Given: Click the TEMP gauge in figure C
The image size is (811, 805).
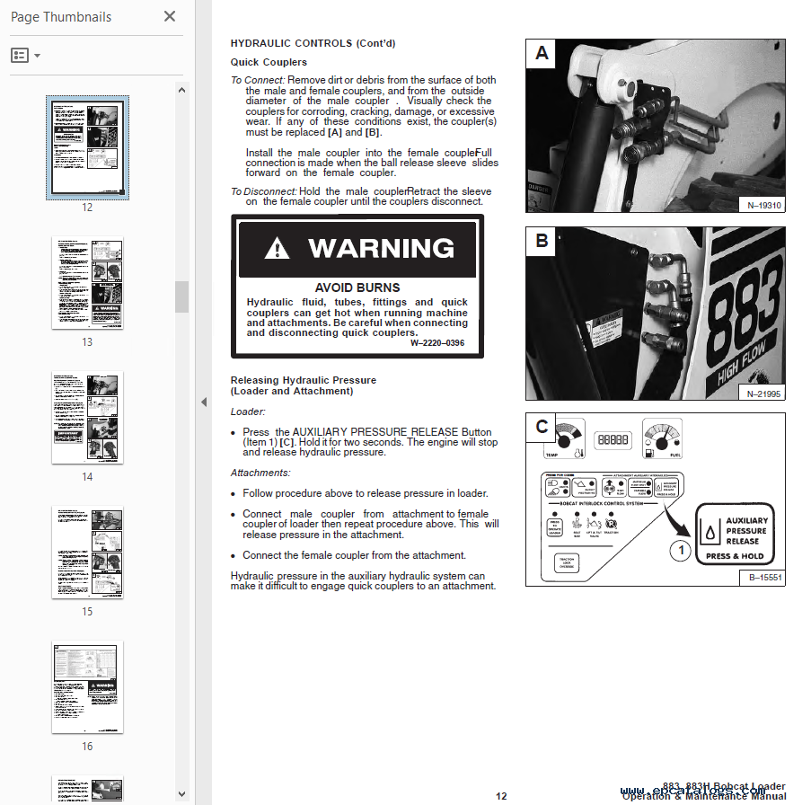Looking at the screenshot, I should [564, 439].
